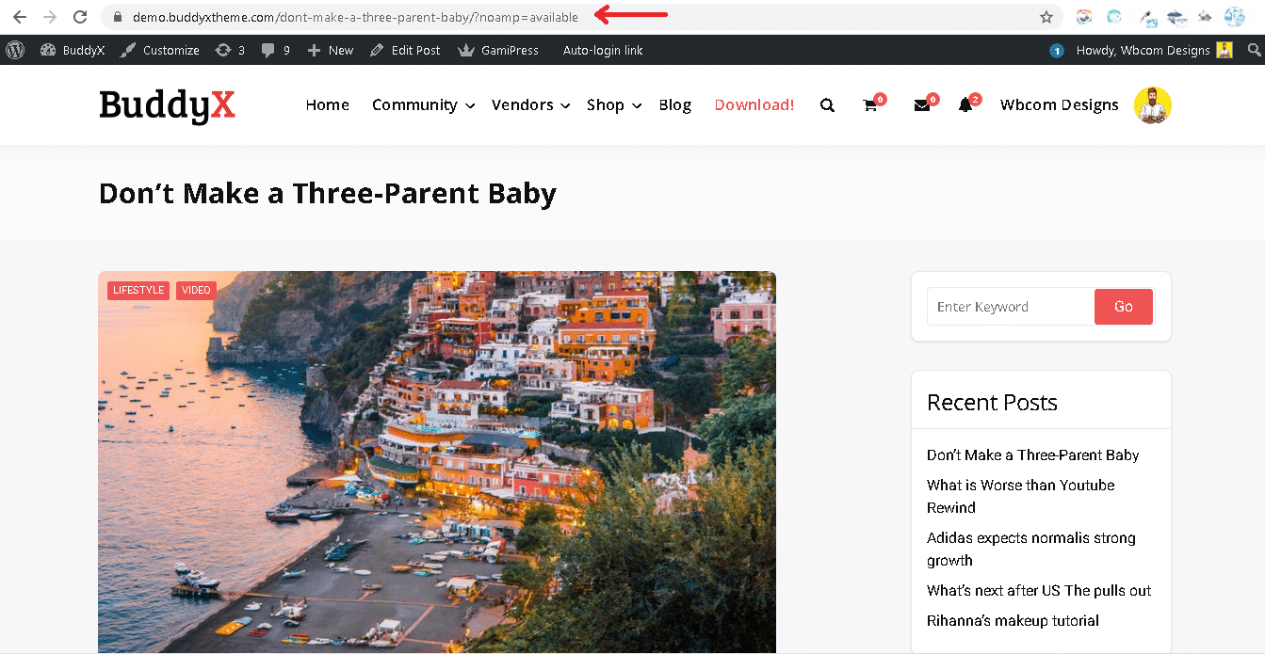Open the blue notification badge in admin bar
Image resolution: width=1265 pixels, height=654 pixels.
pyautogui.click(x=1057, y=51)
